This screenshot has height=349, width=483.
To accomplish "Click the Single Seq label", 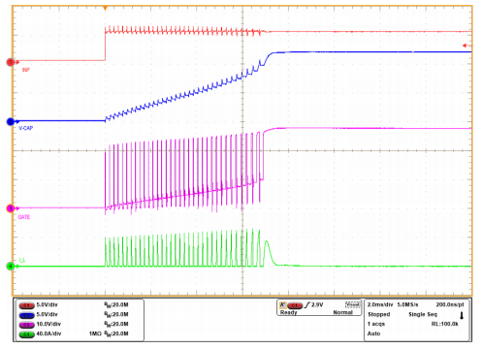I will pos(423,314).
